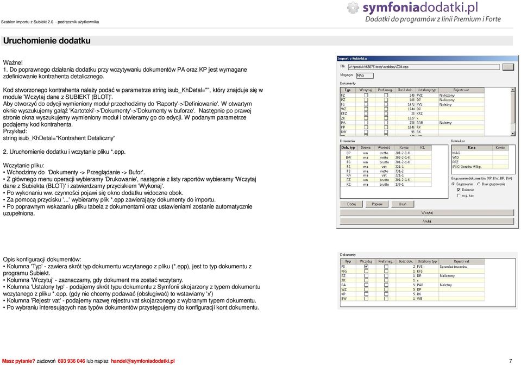521x365 pixels.
Task: Toggle the w.g. kas checkbox
Action: click(x=459, y=196)
